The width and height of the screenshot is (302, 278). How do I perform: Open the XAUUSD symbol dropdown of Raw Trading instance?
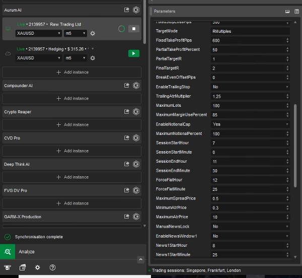[39, 33]
